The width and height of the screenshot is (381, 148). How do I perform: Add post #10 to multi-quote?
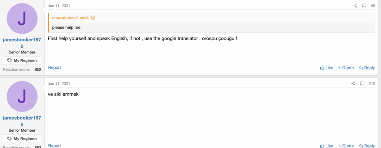click(346, 146)
